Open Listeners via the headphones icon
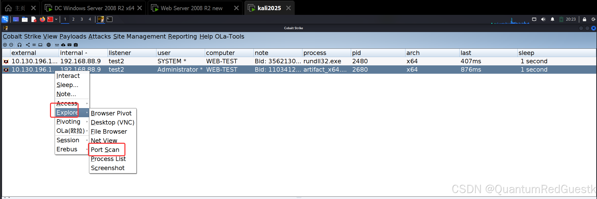The image size is (597, 199). [20, 45]
